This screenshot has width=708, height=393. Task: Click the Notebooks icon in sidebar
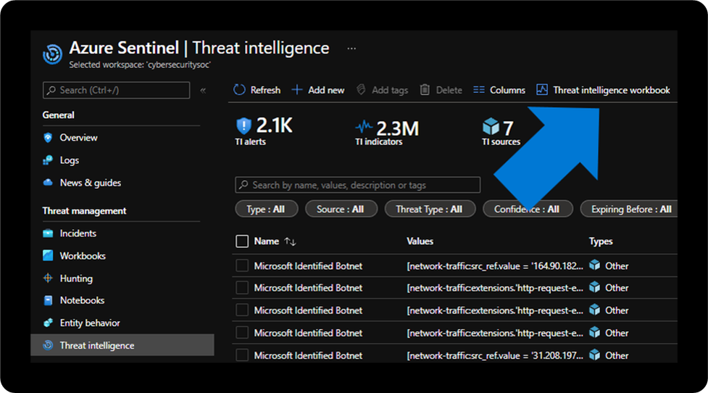[x=48, y=300]
